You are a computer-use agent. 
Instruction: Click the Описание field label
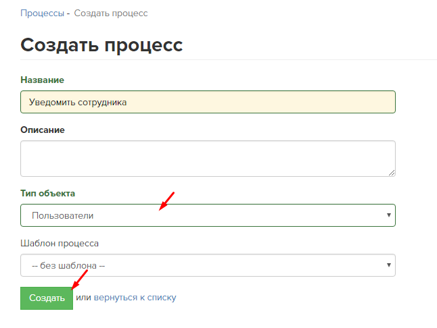point(43,130)
